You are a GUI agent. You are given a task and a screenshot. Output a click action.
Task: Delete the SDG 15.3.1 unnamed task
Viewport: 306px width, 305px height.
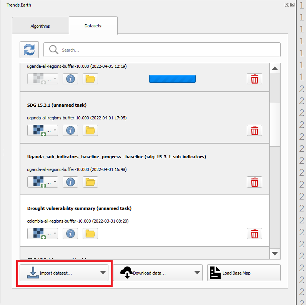tap(254, 131)
